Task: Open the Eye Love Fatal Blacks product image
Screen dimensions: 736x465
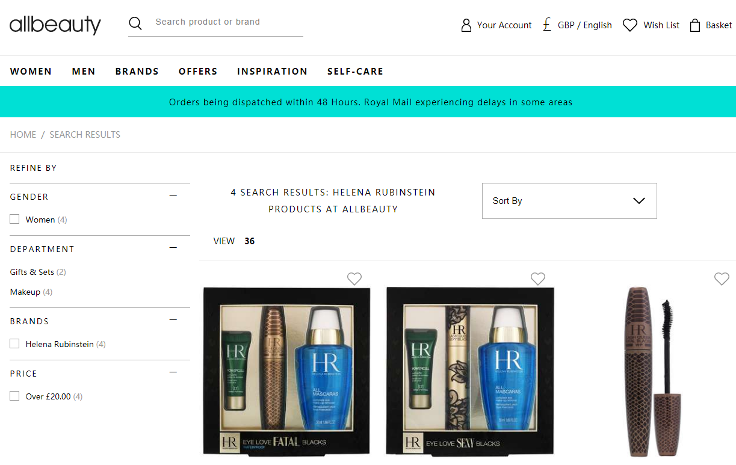Action: [286, 372]
